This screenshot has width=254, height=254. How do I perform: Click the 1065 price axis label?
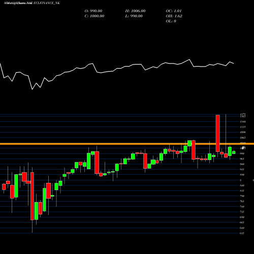[243, 138]
